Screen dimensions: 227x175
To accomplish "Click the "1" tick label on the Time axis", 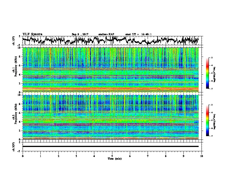I will (x=40, y=156).
